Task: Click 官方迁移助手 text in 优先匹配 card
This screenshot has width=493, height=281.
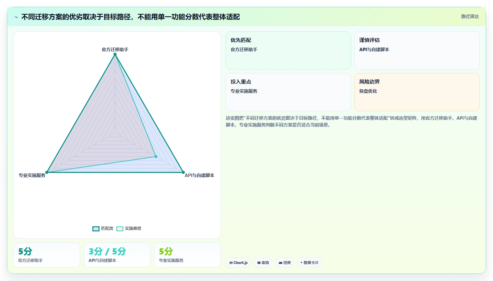Action: click(x=244, y=49)
